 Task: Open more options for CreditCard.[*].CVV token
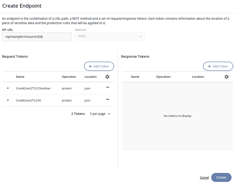click(x=108, y=99)
